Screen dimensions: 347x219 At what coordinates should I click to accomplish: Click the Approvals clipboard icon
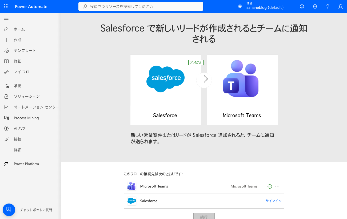6,86
